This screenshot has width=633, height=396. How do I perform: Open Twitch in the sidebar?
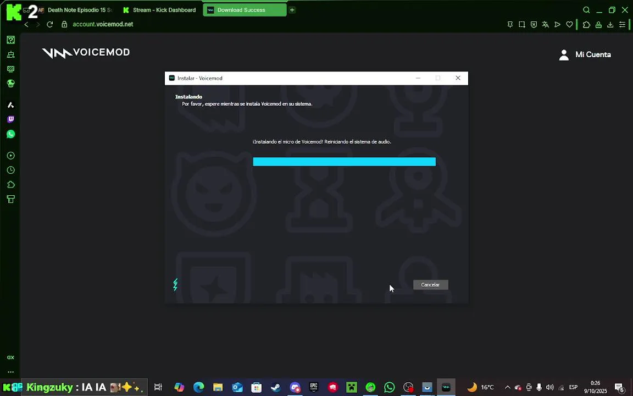[x=11, y=119]
